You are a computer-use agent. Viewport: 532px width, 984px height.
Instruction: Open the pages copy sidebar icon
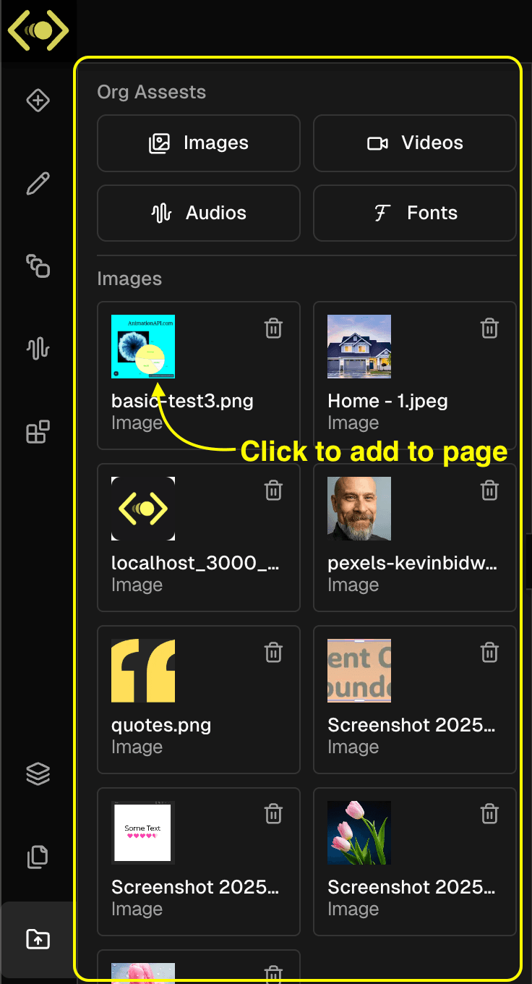point(38,857)
